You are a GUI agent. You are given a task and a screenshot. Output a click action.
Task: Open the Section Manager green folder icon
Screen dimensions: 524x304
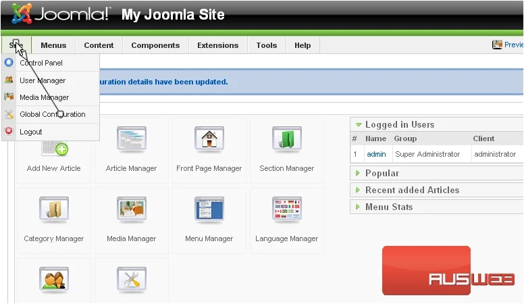coord(287,138)
